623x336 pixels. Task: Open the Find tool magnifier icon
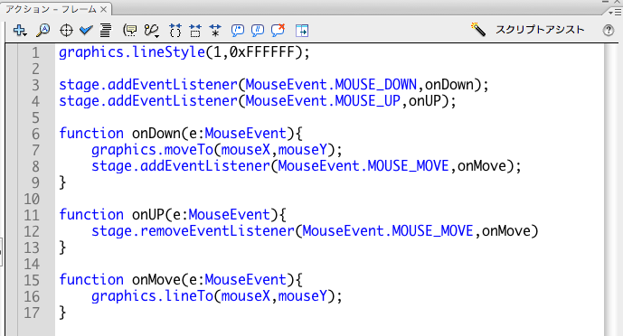click(x=42, y=30)
